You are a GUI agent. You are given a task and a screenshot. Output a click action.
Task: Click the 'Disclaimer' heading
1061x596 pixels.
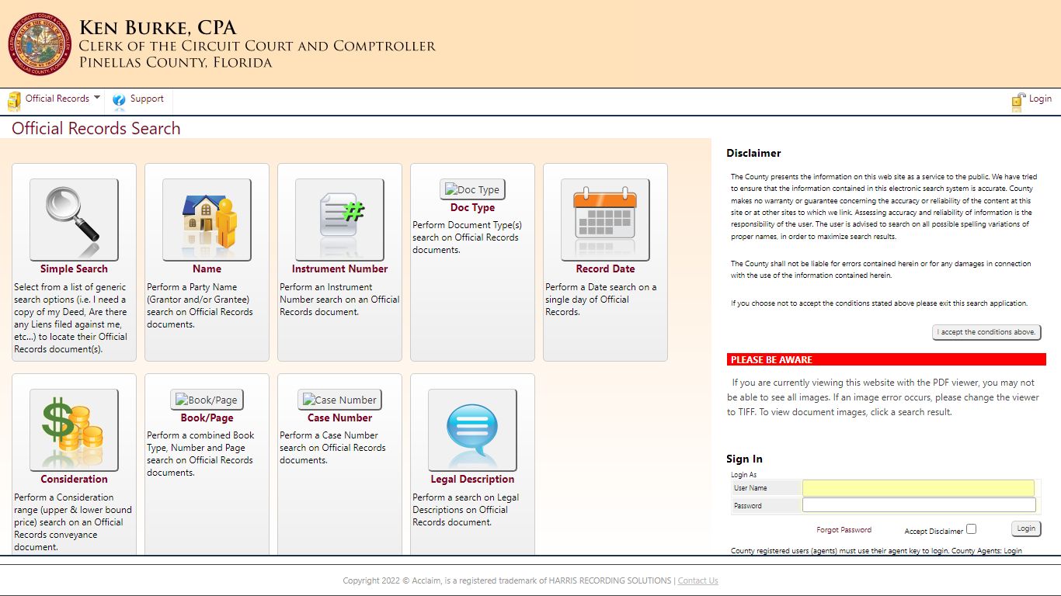tap(753, 154)
